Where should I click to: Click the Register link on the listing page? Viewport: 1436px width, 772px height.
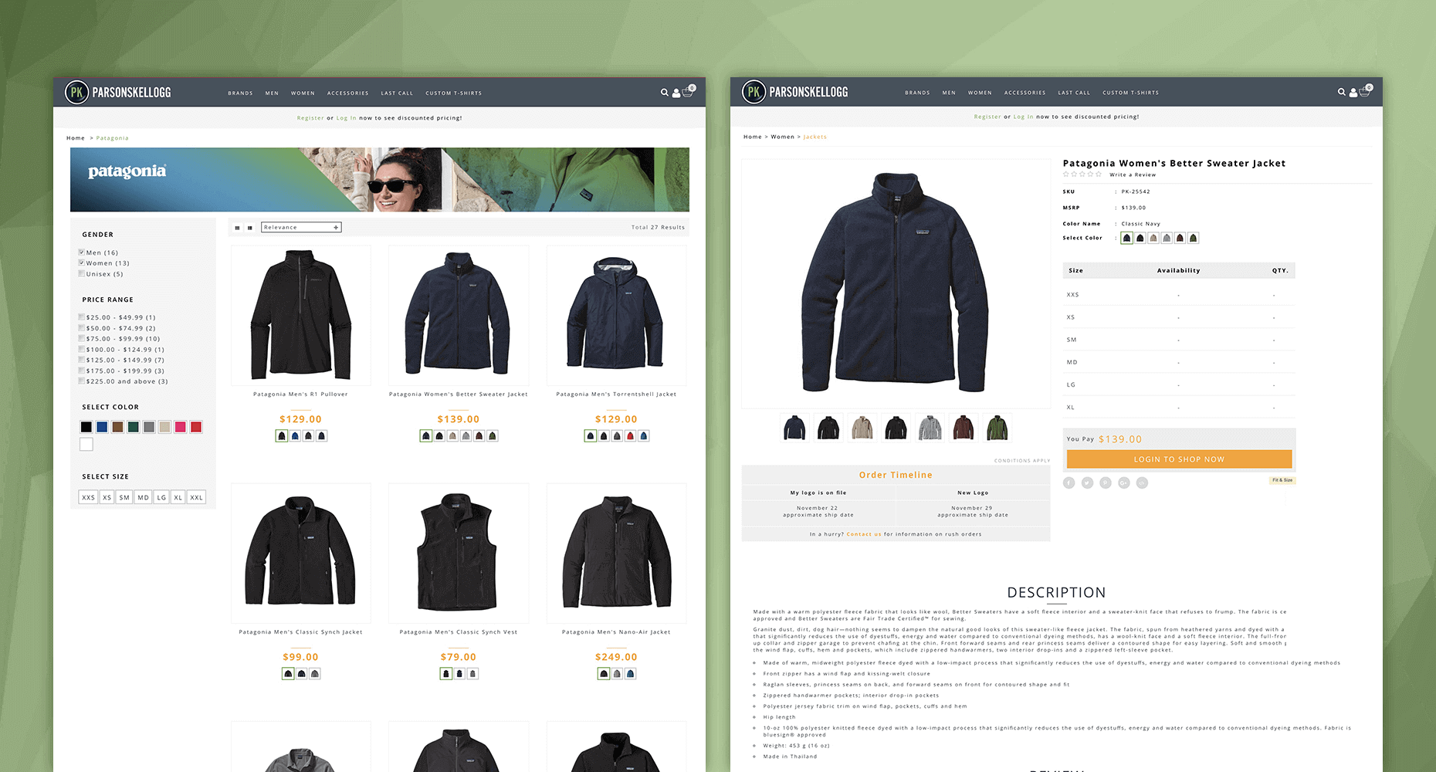tap(310, 118)
